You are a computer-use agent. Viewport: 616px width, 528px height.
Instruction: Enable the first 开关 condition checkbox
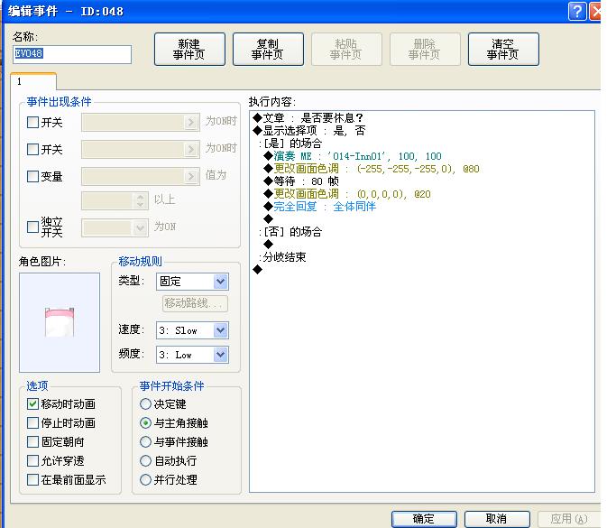point(32,122)
